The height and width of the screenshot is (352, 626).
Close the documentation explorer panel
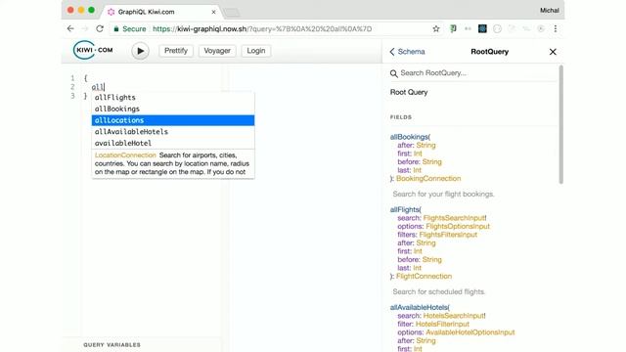(x=553, y=52)
